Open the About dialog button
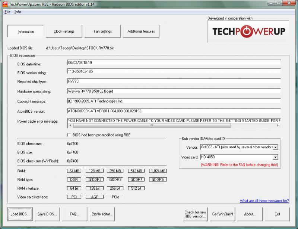This screenshot has width=298, height=229. 250,214
